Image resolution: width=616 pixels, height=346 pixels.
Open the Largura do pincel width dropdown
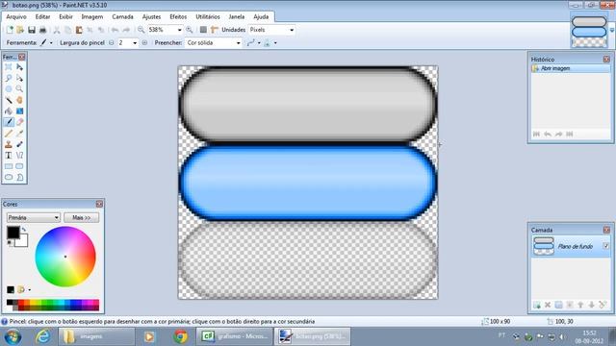tap(135, 42)
